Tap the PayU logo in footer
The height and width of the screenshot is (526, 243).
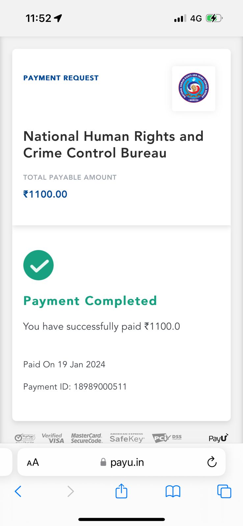click(218, 438)
